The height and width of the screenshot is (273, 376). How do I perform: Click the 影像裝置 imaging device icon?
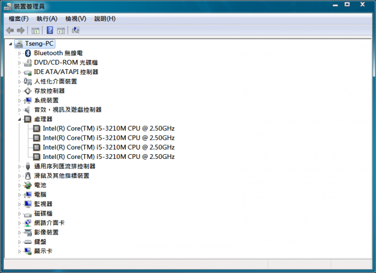coord(28,232)
